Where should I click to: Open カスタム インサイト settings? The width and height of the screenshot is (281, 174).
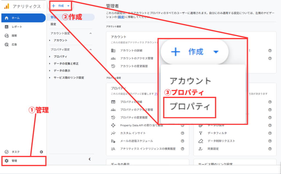(133, 133)
